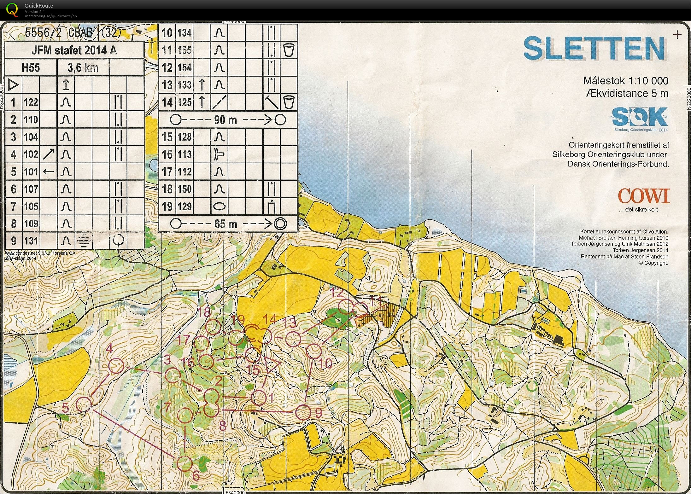Select control circle 17 on the map
The height and width of the screenshot is (494, 691).
202,343
